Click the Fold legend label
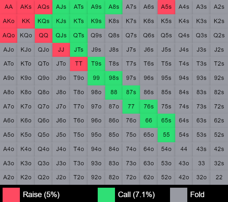This screenshot has width=228, height=202. (197, 195)
